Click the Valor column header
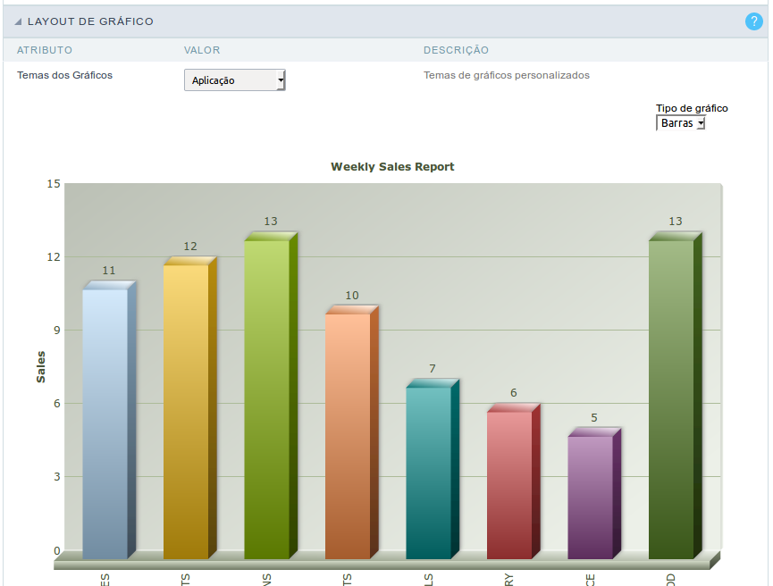This screenshot has height=586, width=773. pos(202,50)
